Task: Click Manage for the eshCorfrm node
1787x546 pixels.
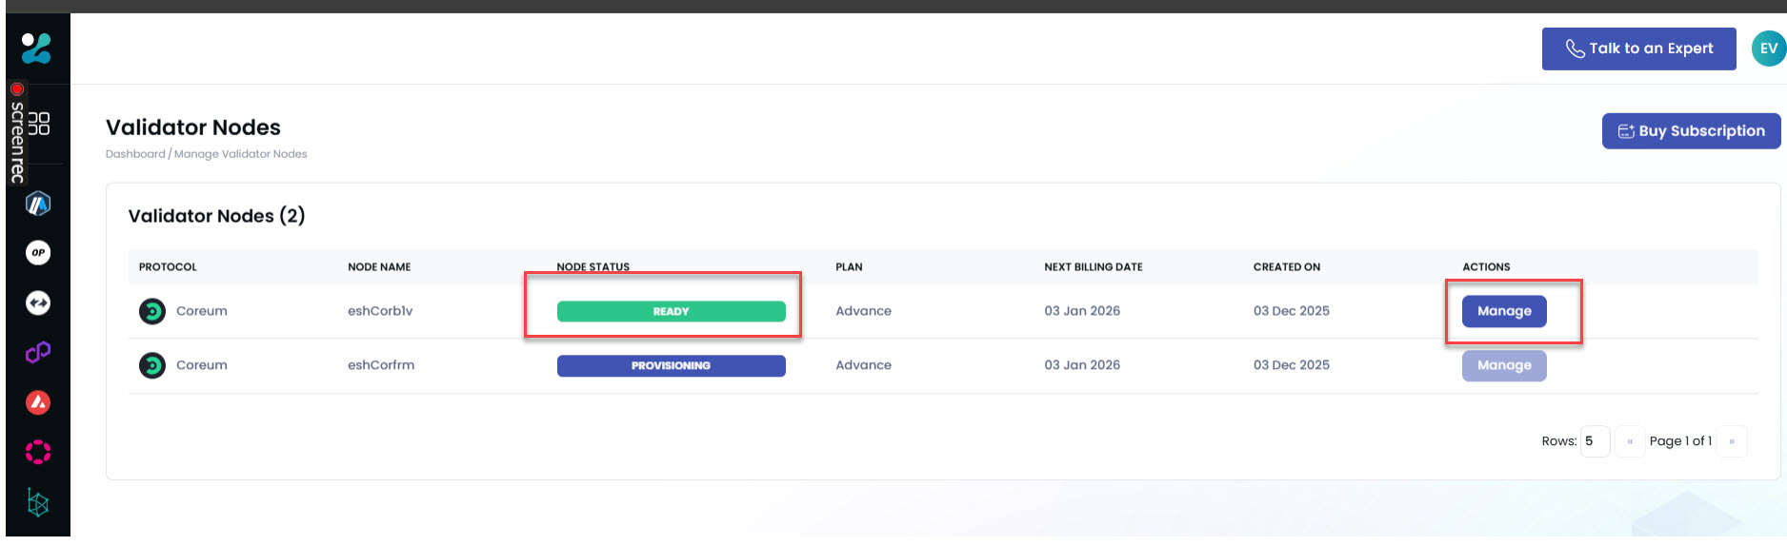Action: [1504, 365]
